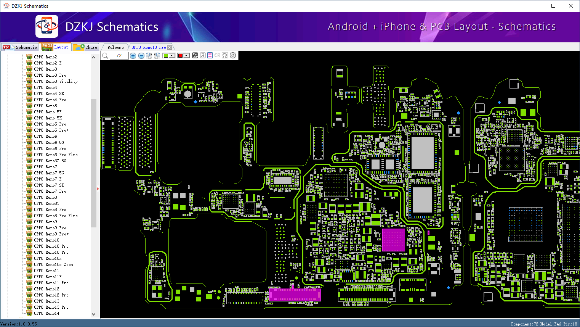Click the overlapping-squares layer icon
This screenshot has height=327, width=580.
tap(195, 55)
